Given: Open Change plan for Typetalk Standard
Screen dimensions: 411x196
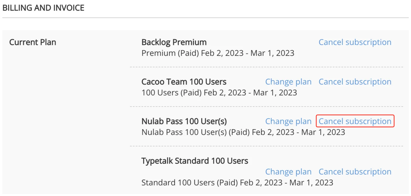Looking at the screenshot, I should coord(288,171).
